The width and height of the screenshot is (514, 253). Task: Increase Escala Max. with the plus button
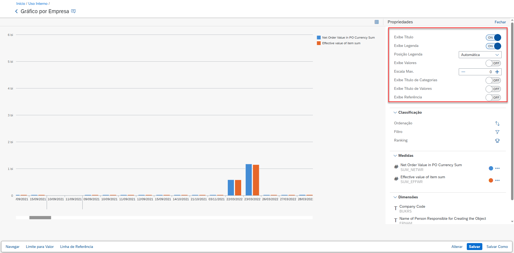(x=497, y=72)
